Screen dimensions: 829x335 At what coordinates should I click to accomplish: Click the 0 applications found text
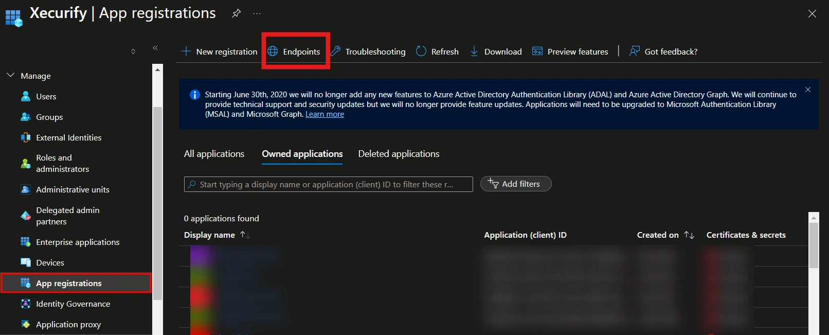[x=221, y=218]
